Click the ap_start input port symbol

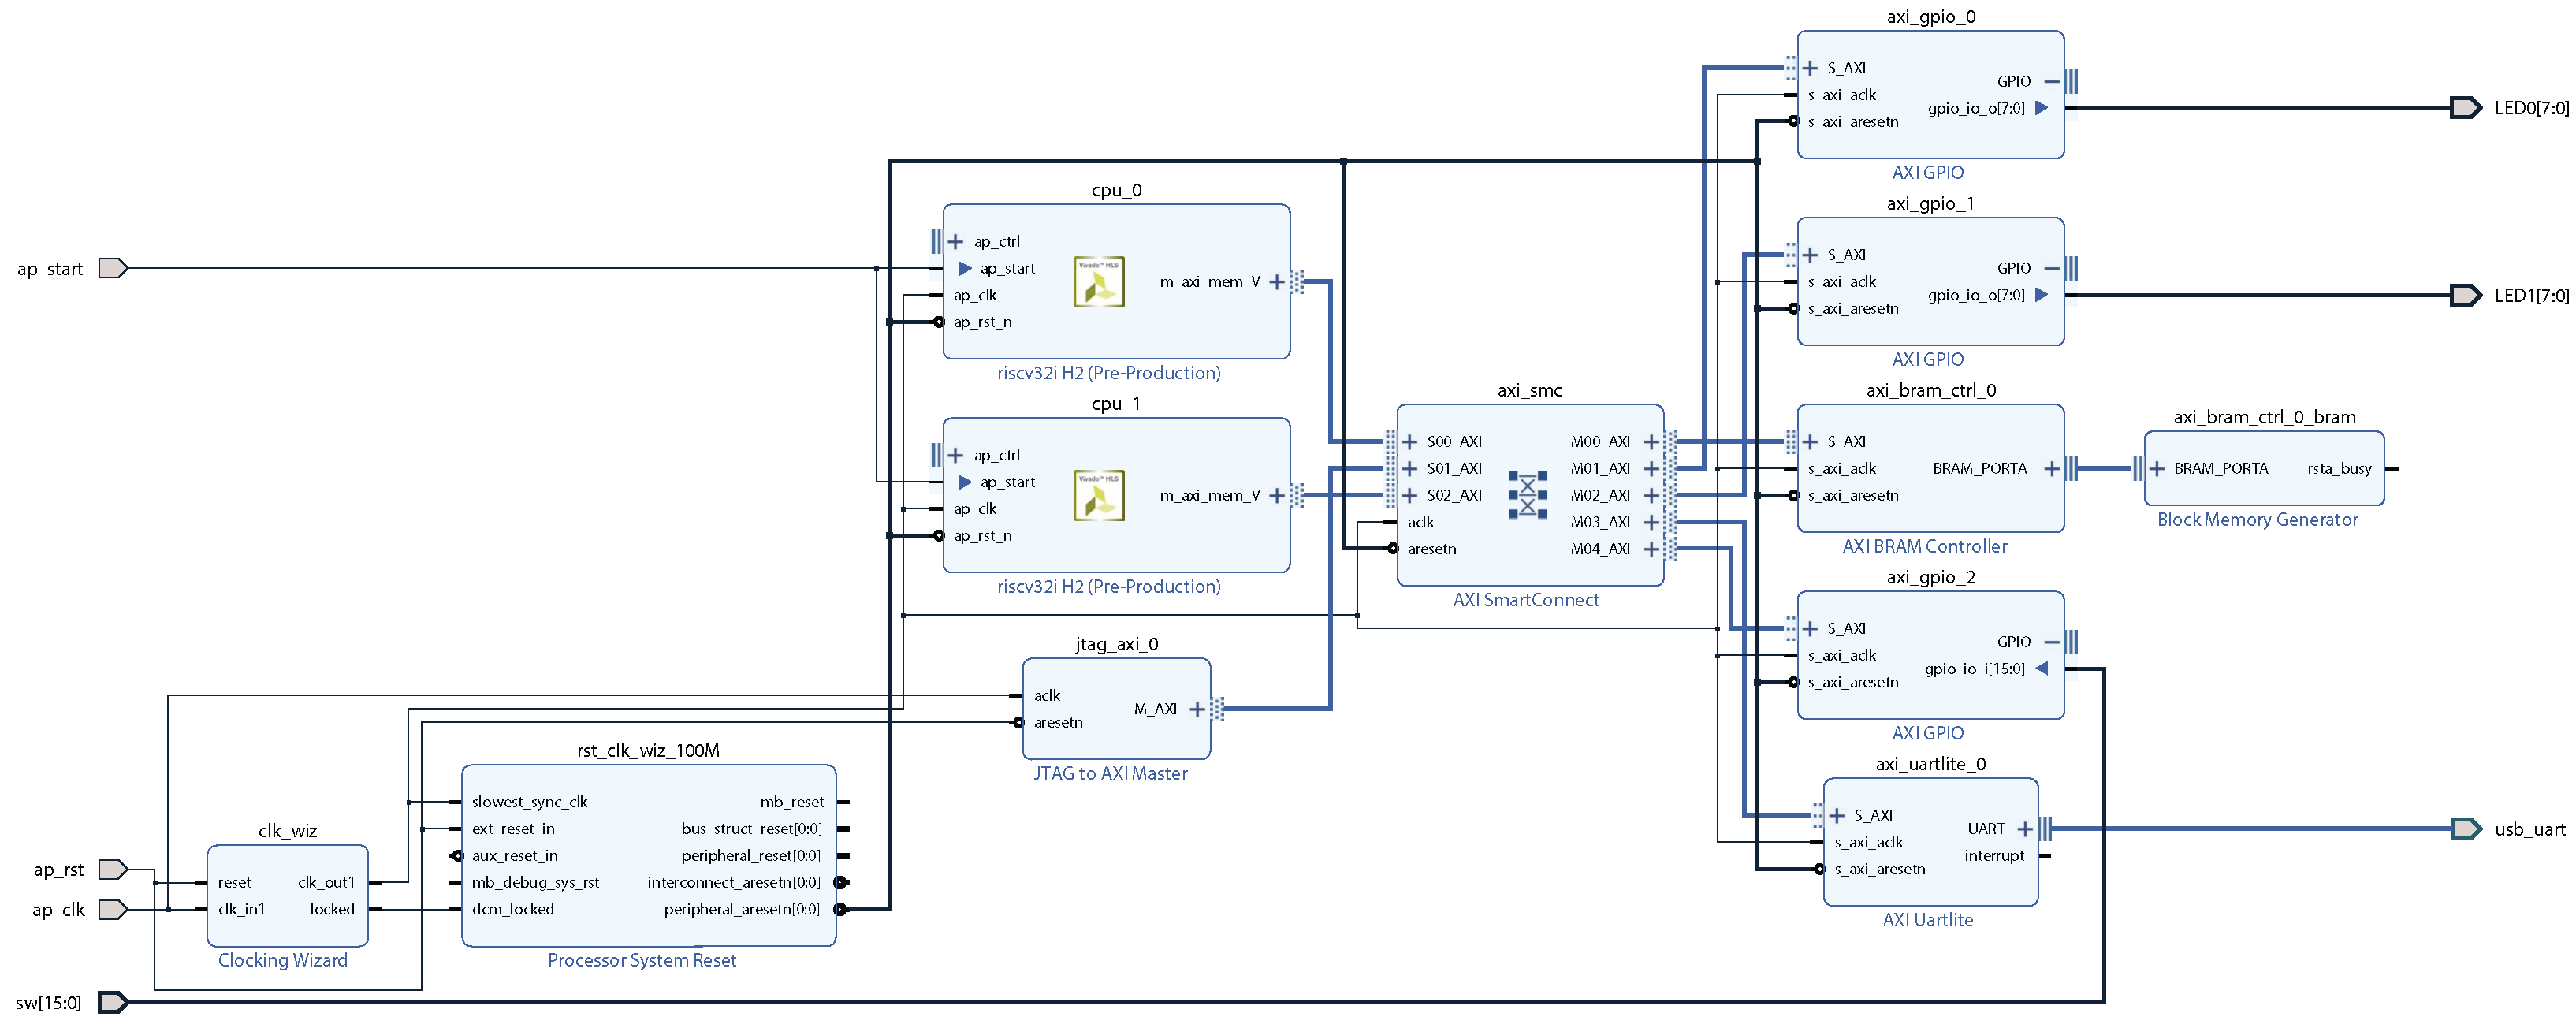click(112, 268)
